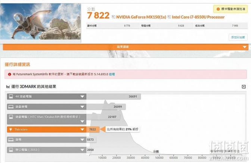Viewport: 251px width, 163px height.
Task: Expand the This score row arrow
Action: pos(82,129)
